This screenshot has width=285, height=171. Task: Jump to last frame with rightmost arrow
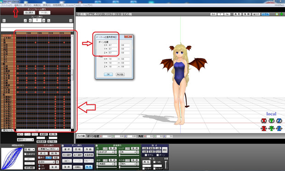pyautogui.click(x=71, y=21)
